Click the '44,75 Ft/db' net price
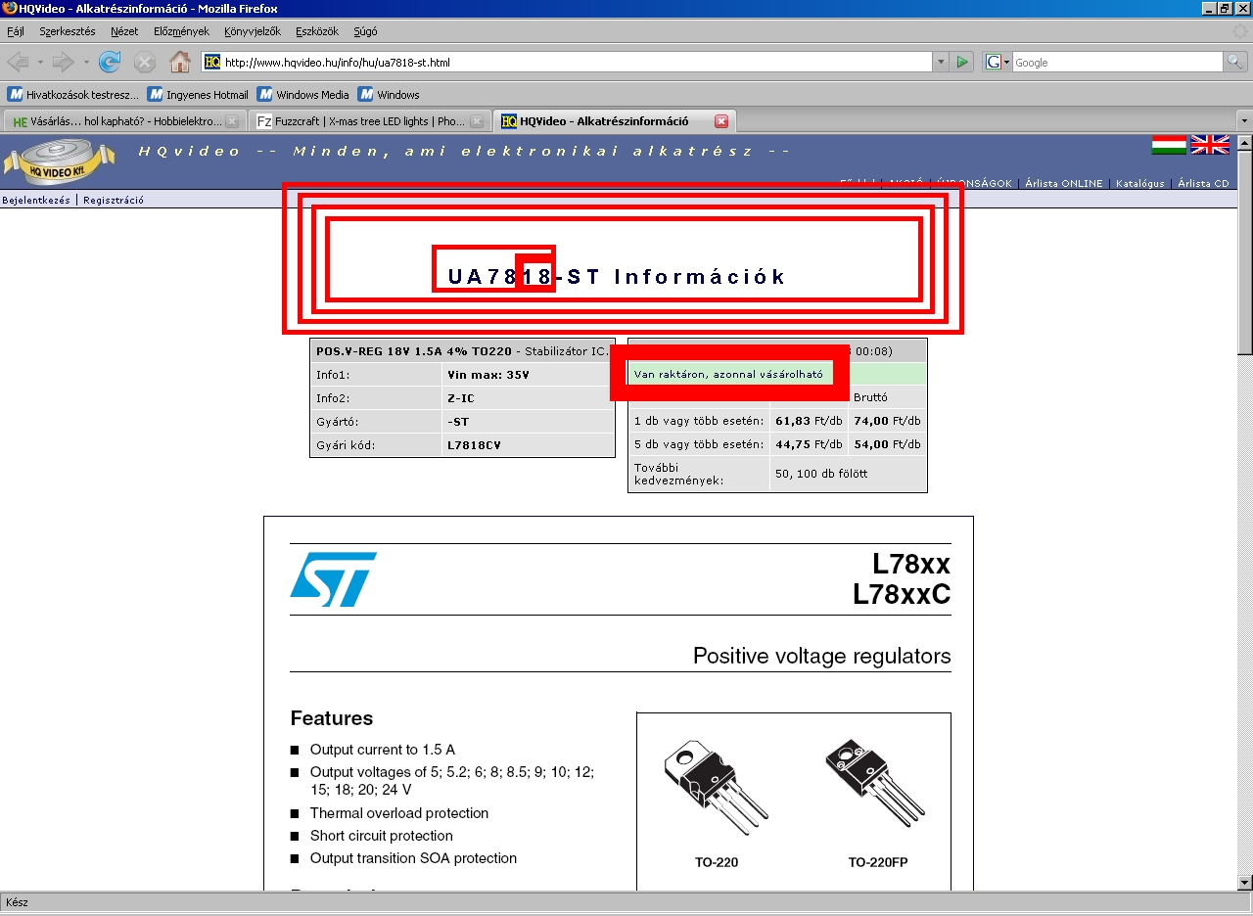This screenshot has width=1253, height=916. pyautogui.click(x=809, y=444)
